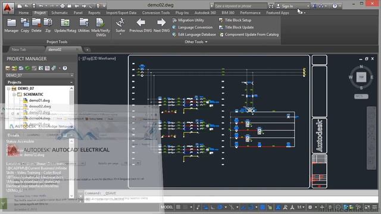Image resolution: width=381 pixels, height=214 pixels.
Task: Open the Conversion Tools tab
Action: click(x=156, y=12)
